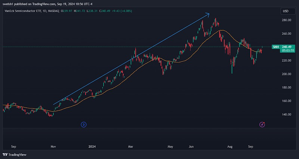Click the 140.00 price axis label
This screenshot has height=159, width=299.
pos(286,114)
